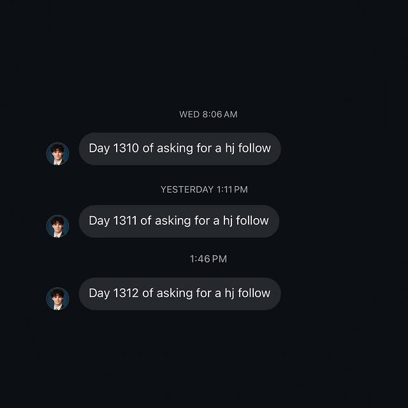The width and height of the screenshot is (408, 408).
Task: Click the word 'Day' in the latest message
Action: [x=99, y=294]
